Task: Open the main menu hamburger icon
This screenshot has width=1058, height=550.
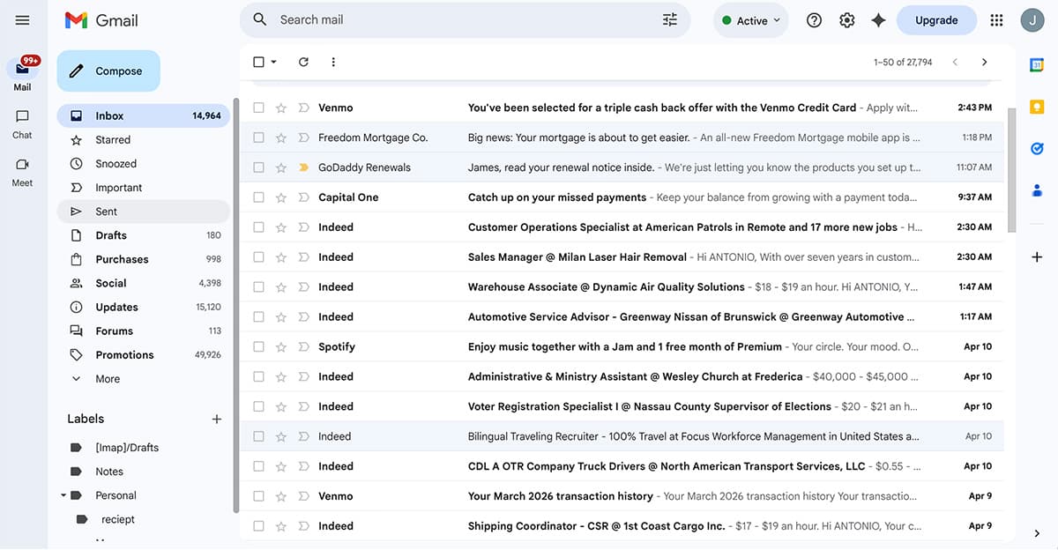Action: (x=22, y=20)
